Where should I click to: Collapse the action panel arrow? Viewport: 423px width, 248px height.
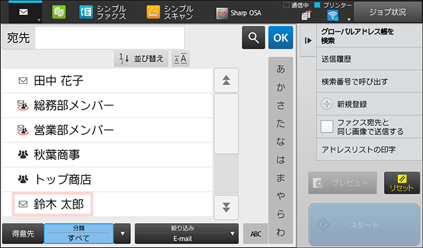308,41
